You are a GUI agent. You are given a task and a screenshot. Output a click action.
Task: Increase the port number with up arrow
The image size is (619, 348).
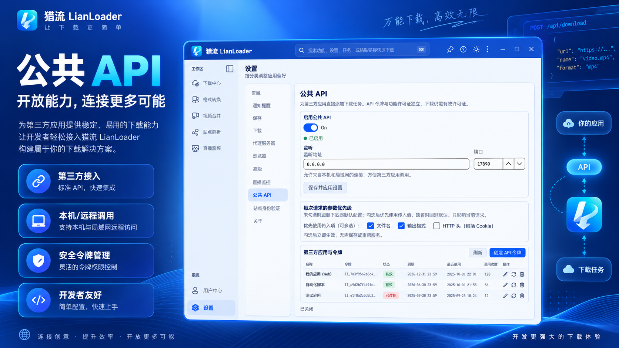(509, 164)
